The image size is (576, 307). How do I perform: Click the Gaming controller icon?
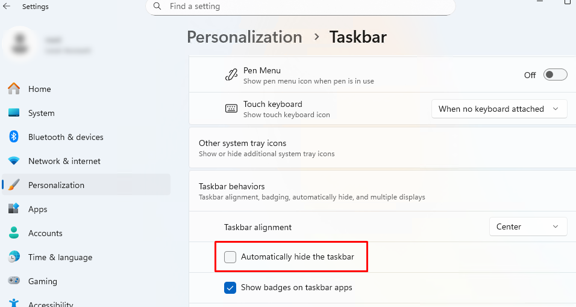tap(14, 281)
